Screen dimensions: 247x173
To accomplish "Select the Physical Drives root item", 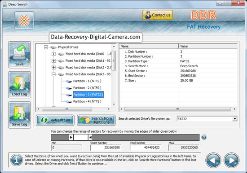I will [68, 47].
